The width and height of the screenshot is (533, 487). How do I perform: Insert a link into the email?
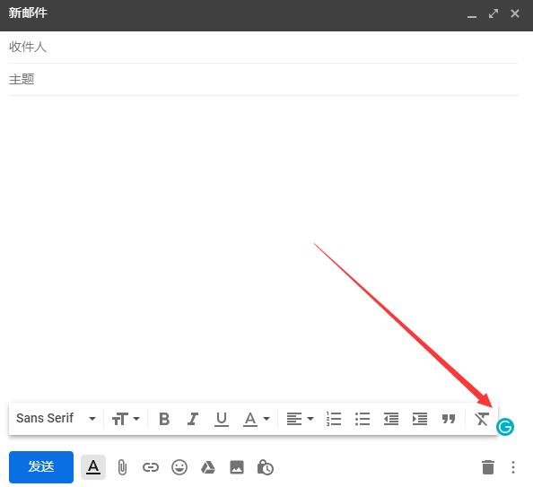point(151,467)
